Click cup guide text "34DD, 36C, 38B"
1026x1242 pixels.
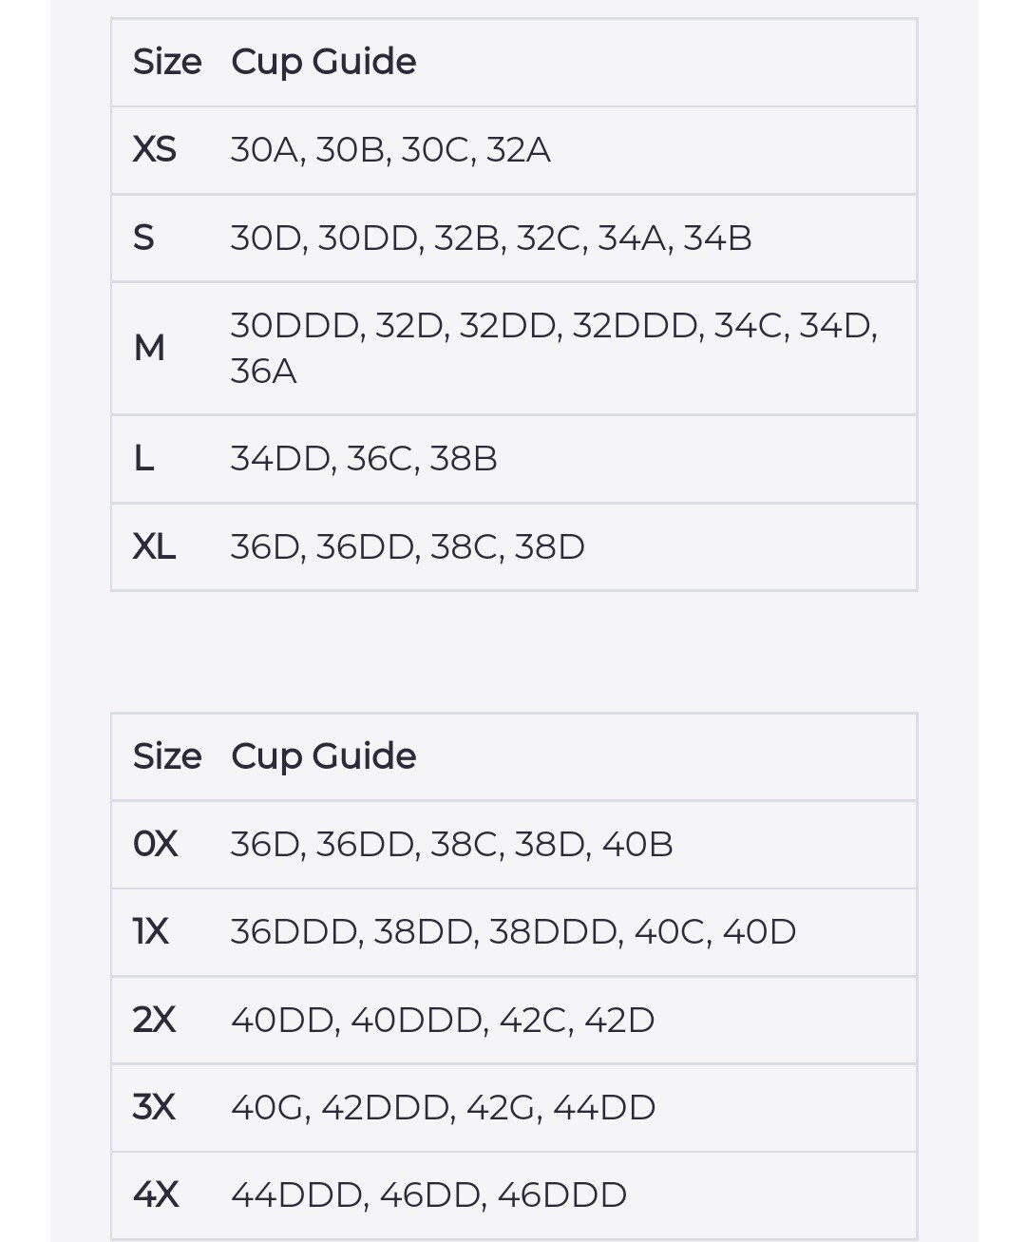[364, 459]
